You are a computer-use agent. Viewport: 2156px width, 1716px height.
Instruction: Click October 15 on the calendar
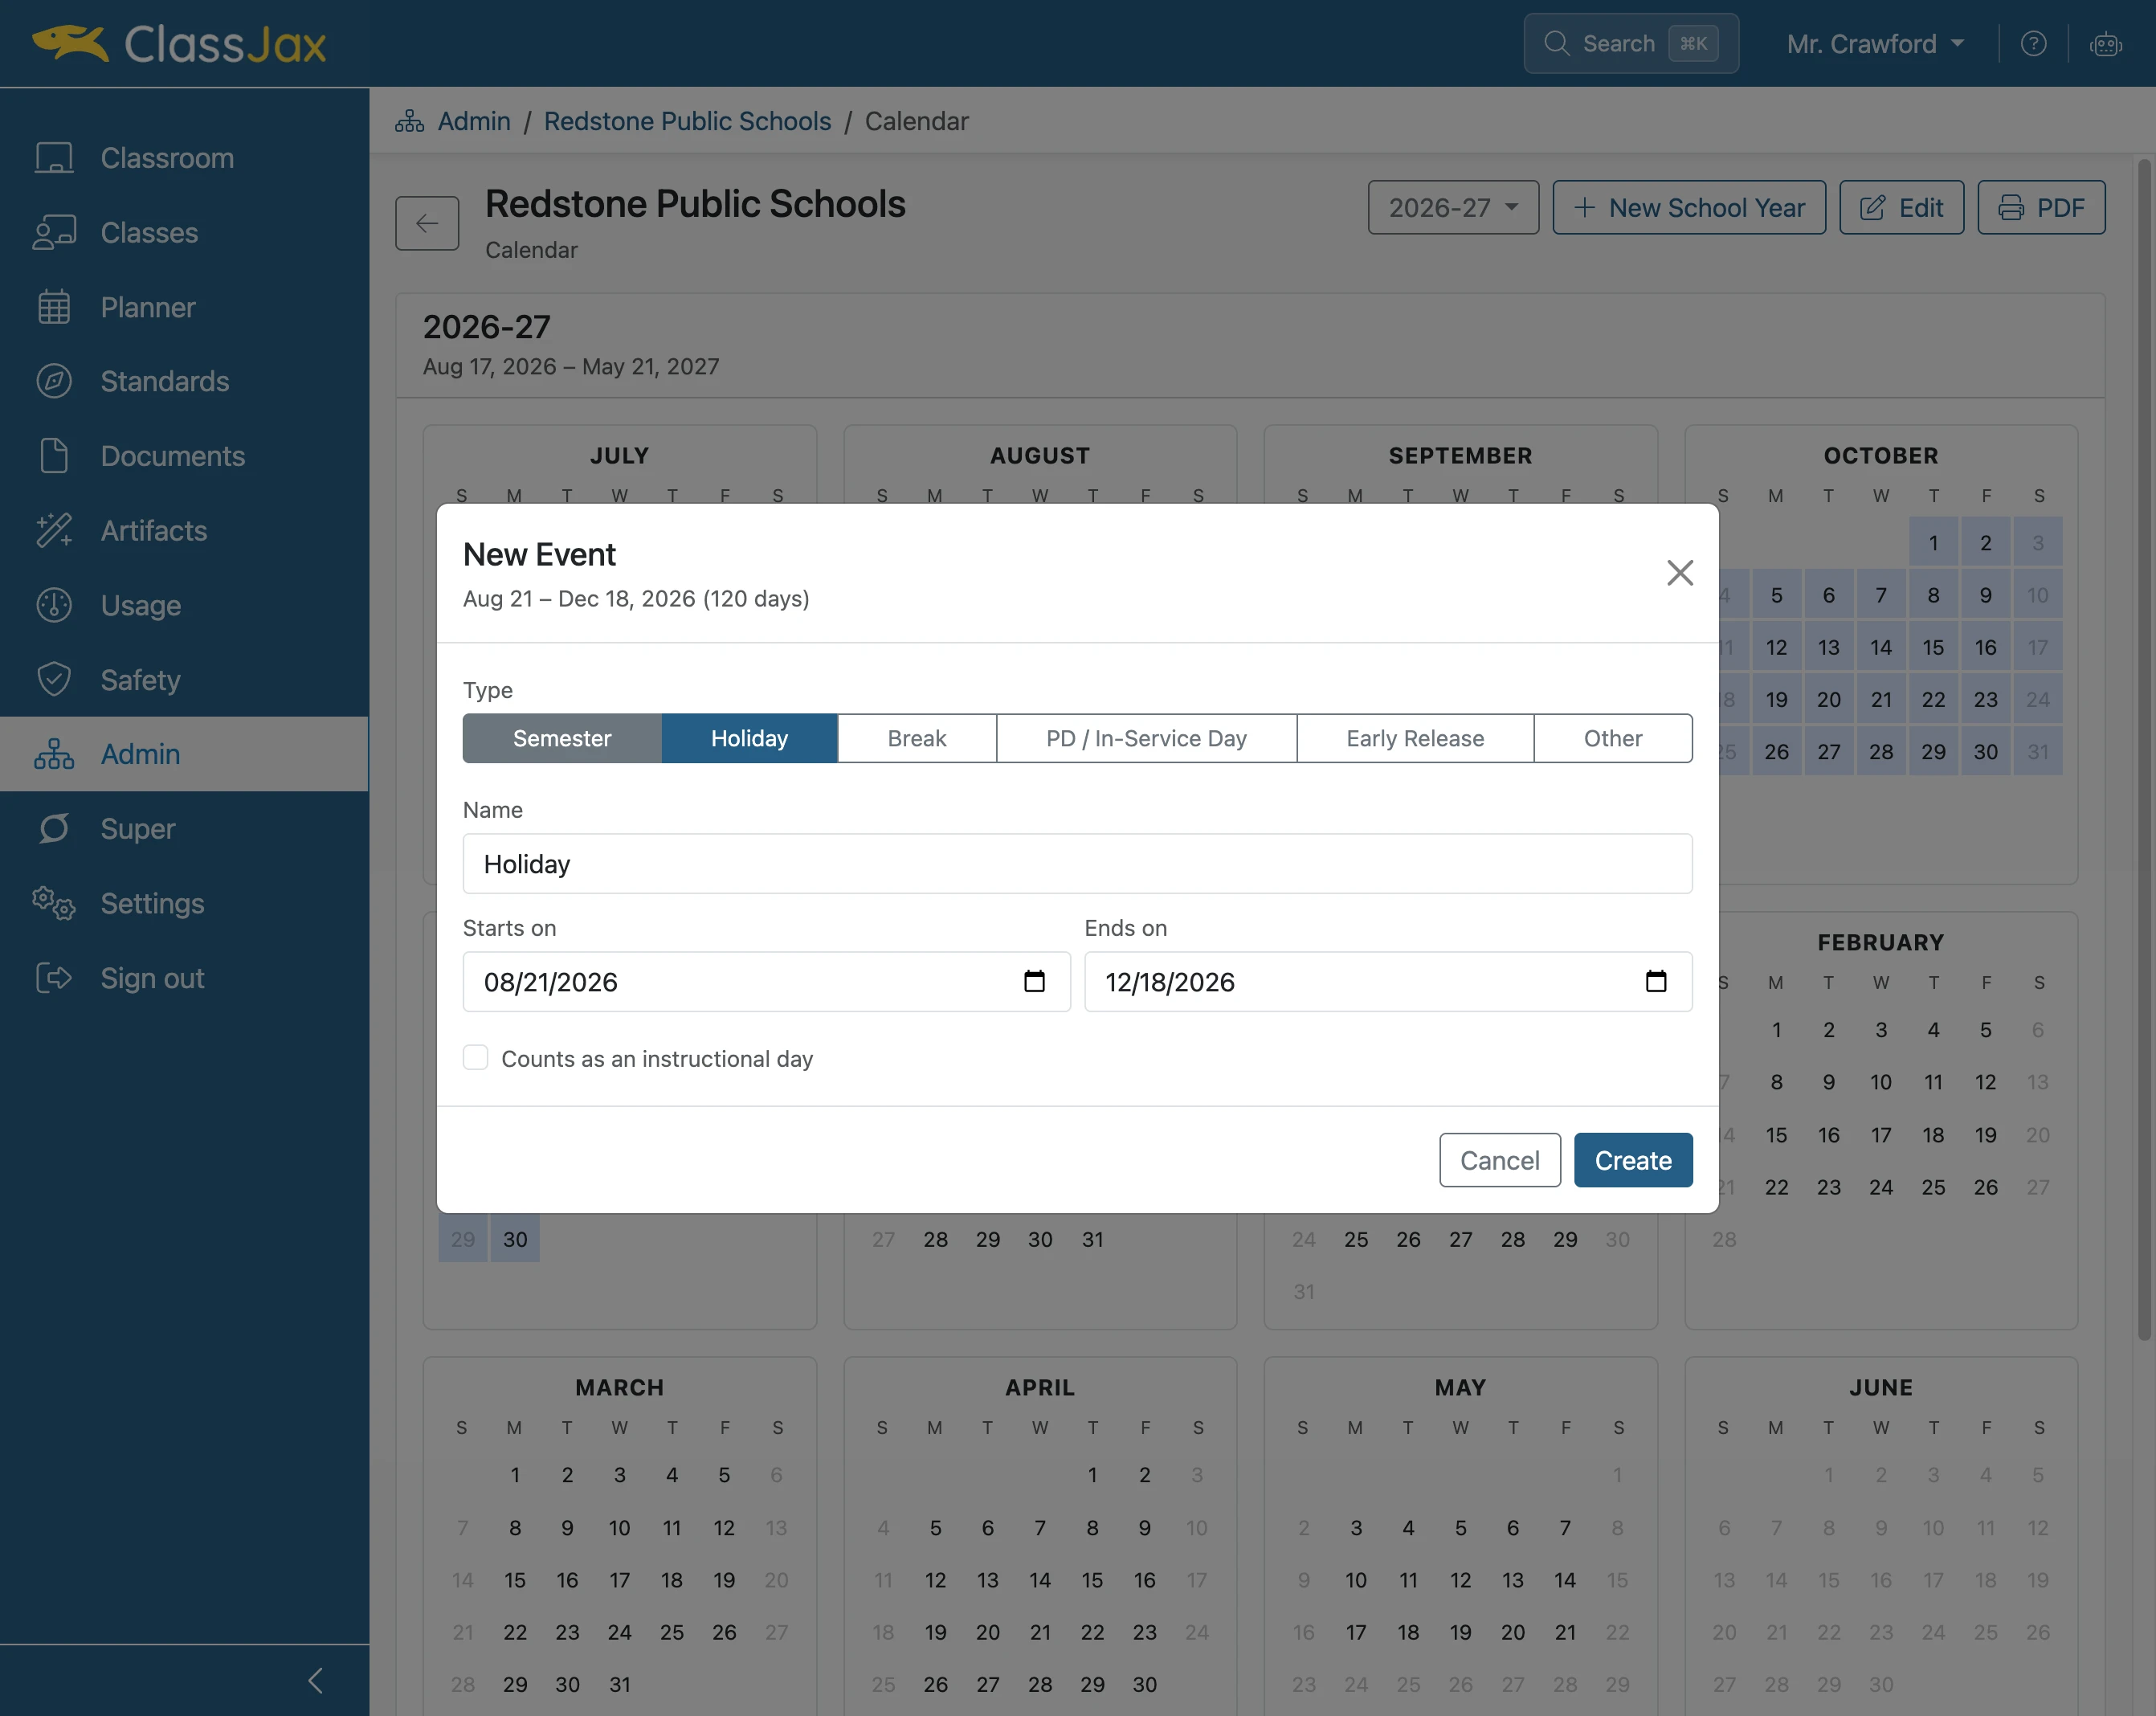(x=1933, y=648)
